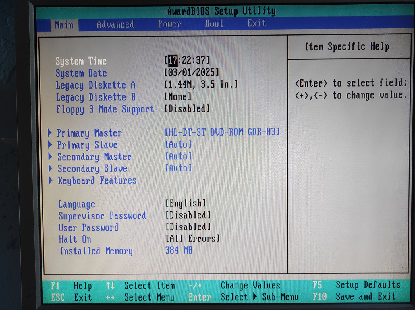Expand the Primary Master submenu arrow
The height and width of the screenshot is (310, 415).
coord(50,133)
